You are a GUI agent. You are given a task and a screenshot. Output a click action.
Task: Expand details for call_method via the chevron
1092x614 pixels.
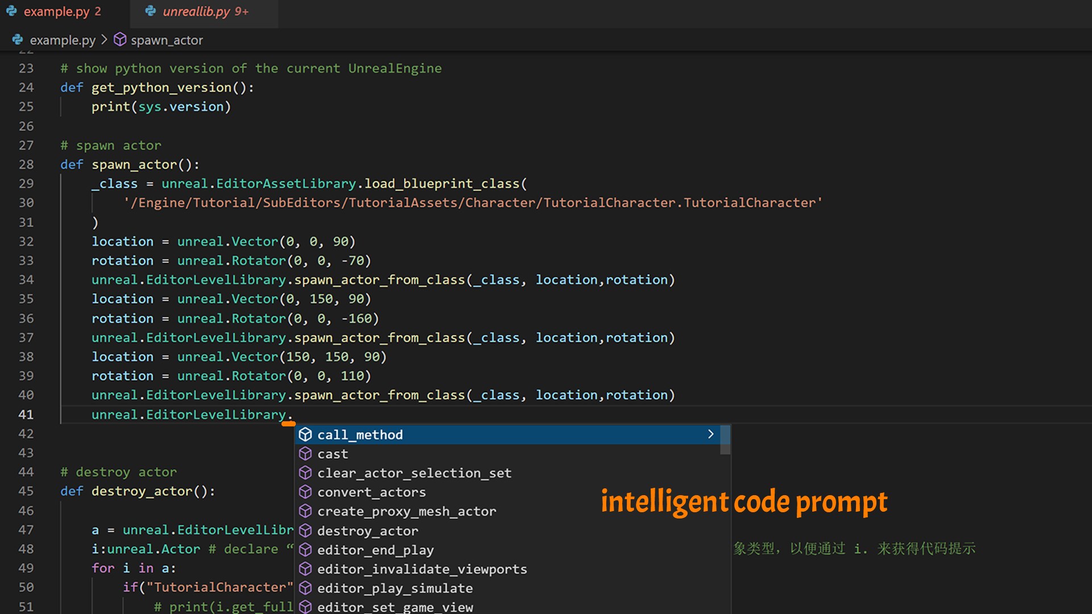tap(710, 434)
